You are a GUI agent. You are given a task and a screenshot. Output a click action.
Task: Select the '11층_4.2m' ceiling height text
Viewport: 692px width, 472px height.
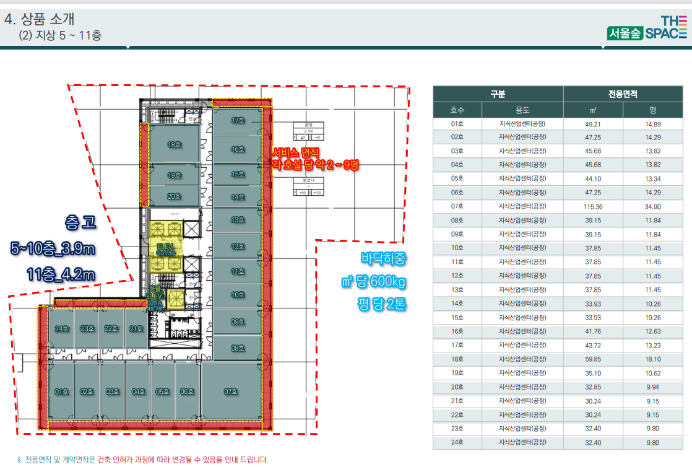[61, 274]
